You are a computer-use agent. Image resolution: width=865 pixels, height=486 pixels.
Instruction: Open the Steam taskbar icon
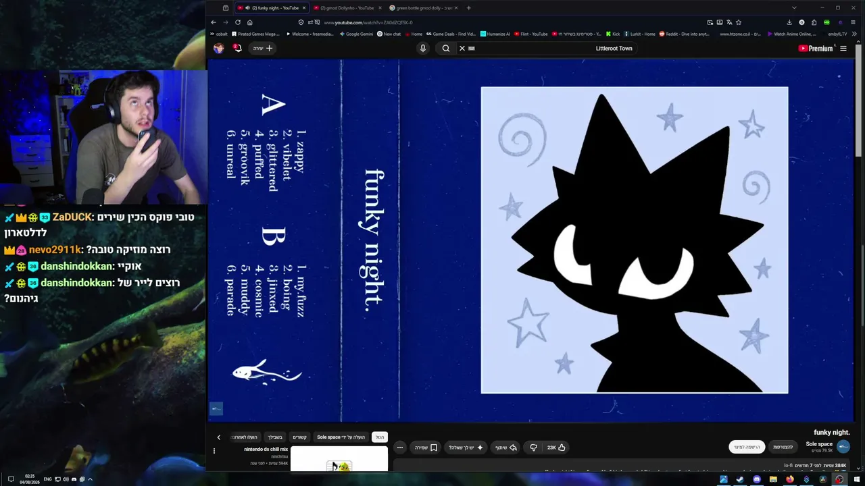(740, 479)
